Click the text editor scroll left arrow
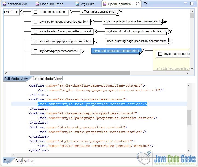 tap(13, 155)
